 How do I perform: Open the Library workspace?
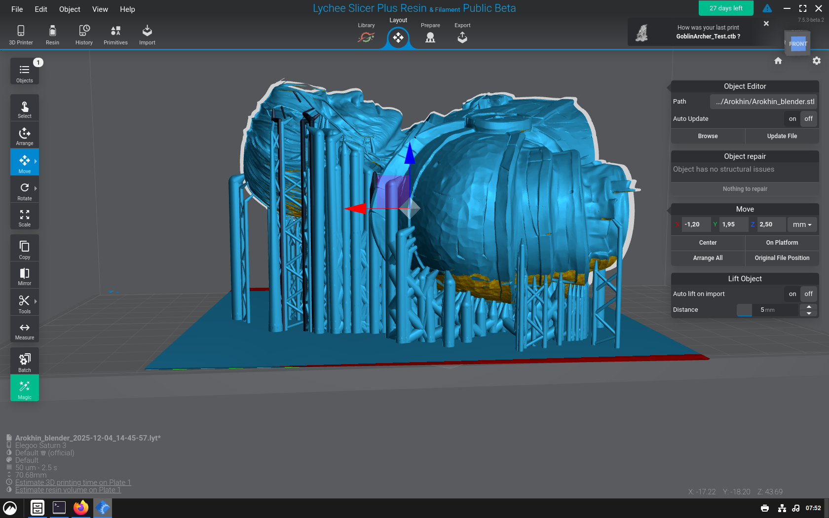click(x=366, y=33)
